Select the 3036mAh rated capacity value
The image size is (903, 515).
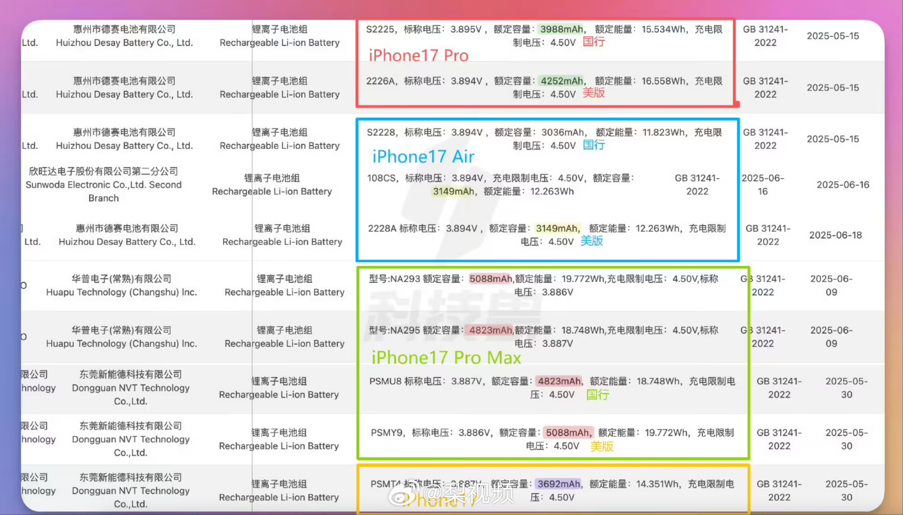[563, 132]
